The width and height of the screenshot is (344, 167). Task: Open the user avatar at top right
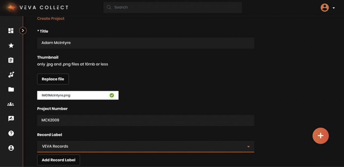325,8
